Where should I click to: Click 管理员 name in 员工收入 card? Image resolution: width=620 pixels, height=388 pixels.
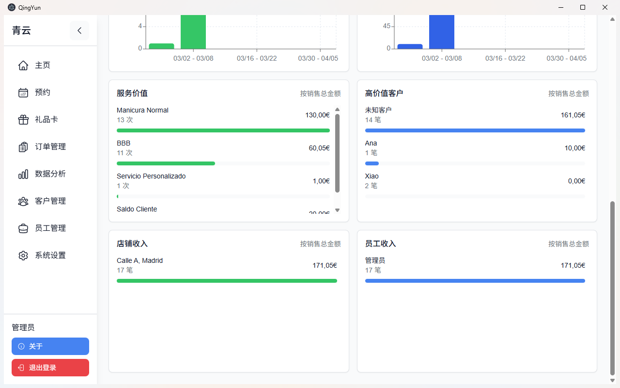tap(375, 260)
